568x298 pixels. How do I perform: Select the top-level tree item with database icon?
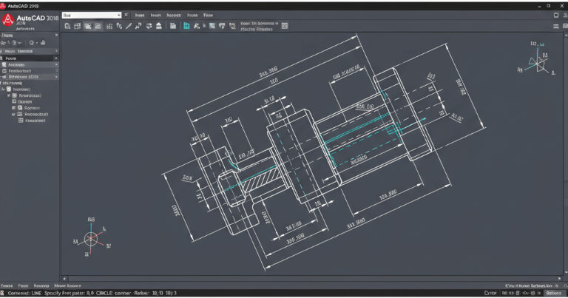18,89
